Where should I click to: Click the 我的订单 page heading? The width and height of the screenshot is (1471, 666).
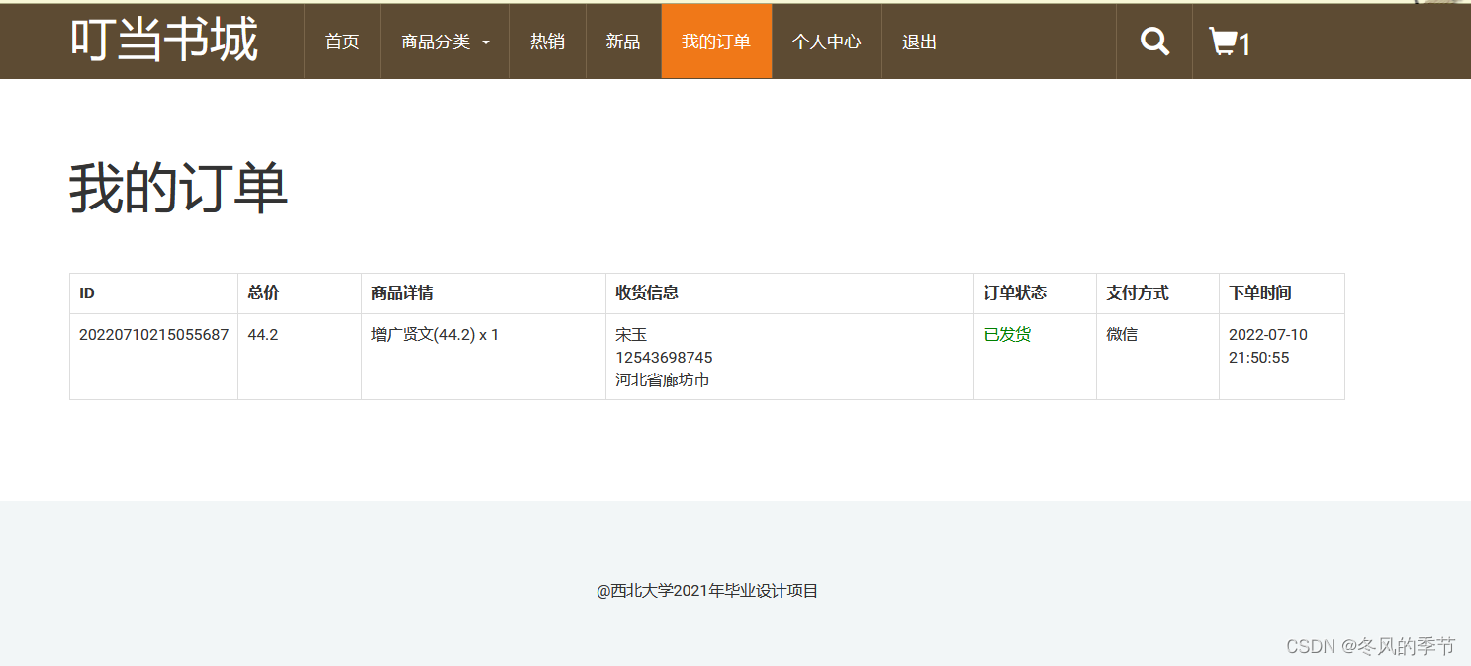[x=178, y=188]
